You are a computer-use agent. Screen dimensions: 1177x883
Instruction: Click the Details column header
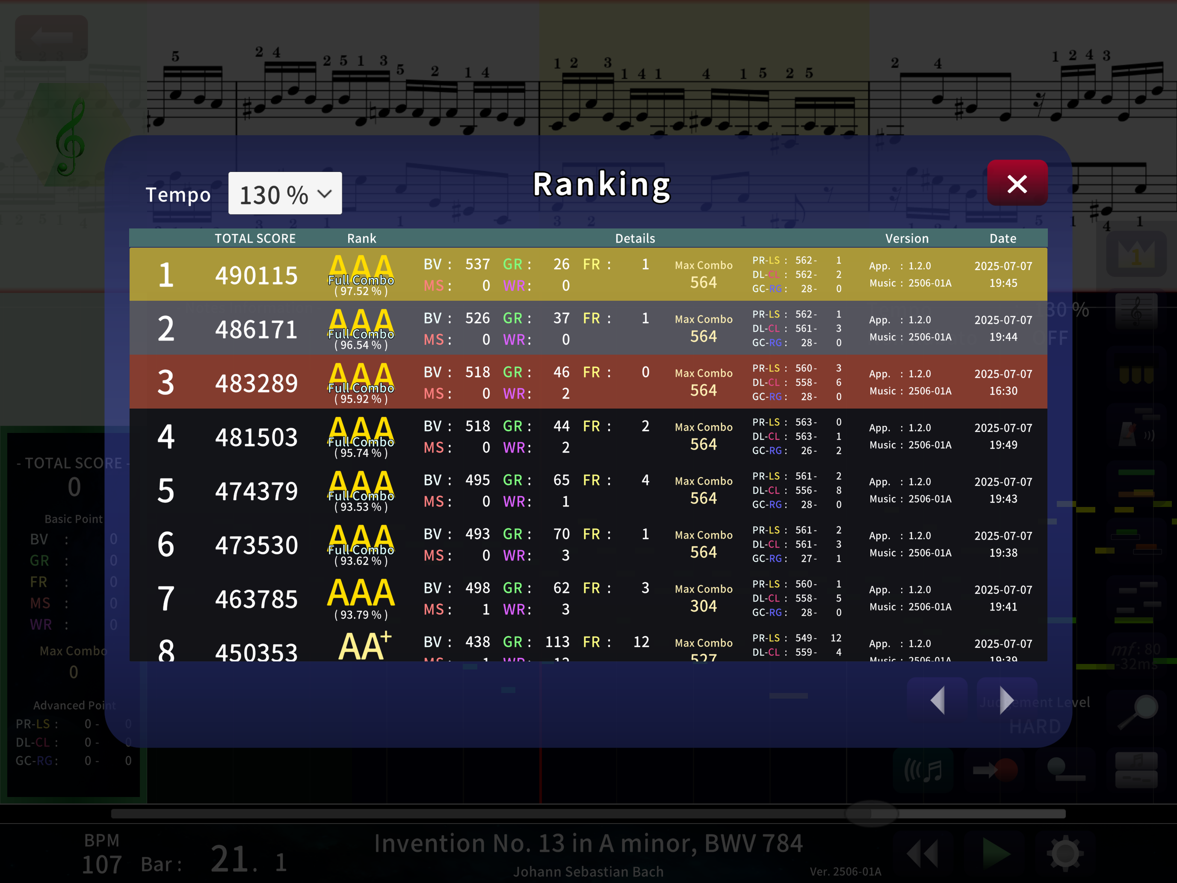point(635,238)
